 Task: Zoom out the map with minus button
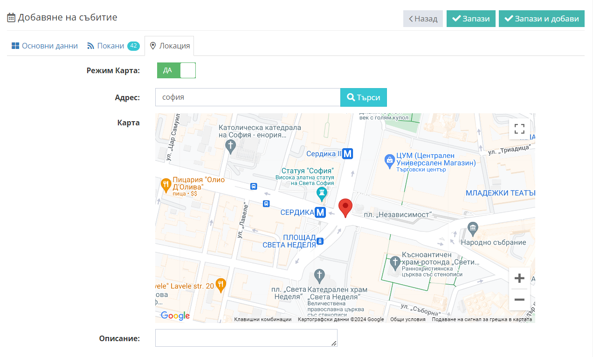tap(519, 299)
